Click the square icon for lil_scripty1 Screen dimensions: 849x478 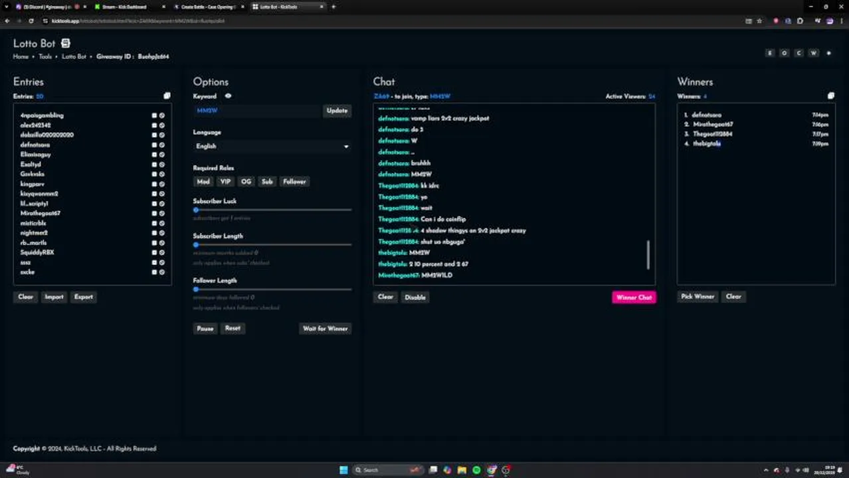[154, 204]
